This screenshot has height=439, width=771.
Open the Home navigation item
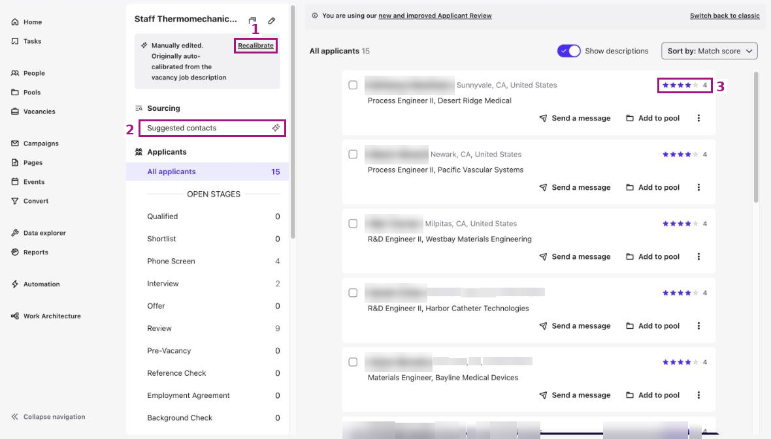27,22
